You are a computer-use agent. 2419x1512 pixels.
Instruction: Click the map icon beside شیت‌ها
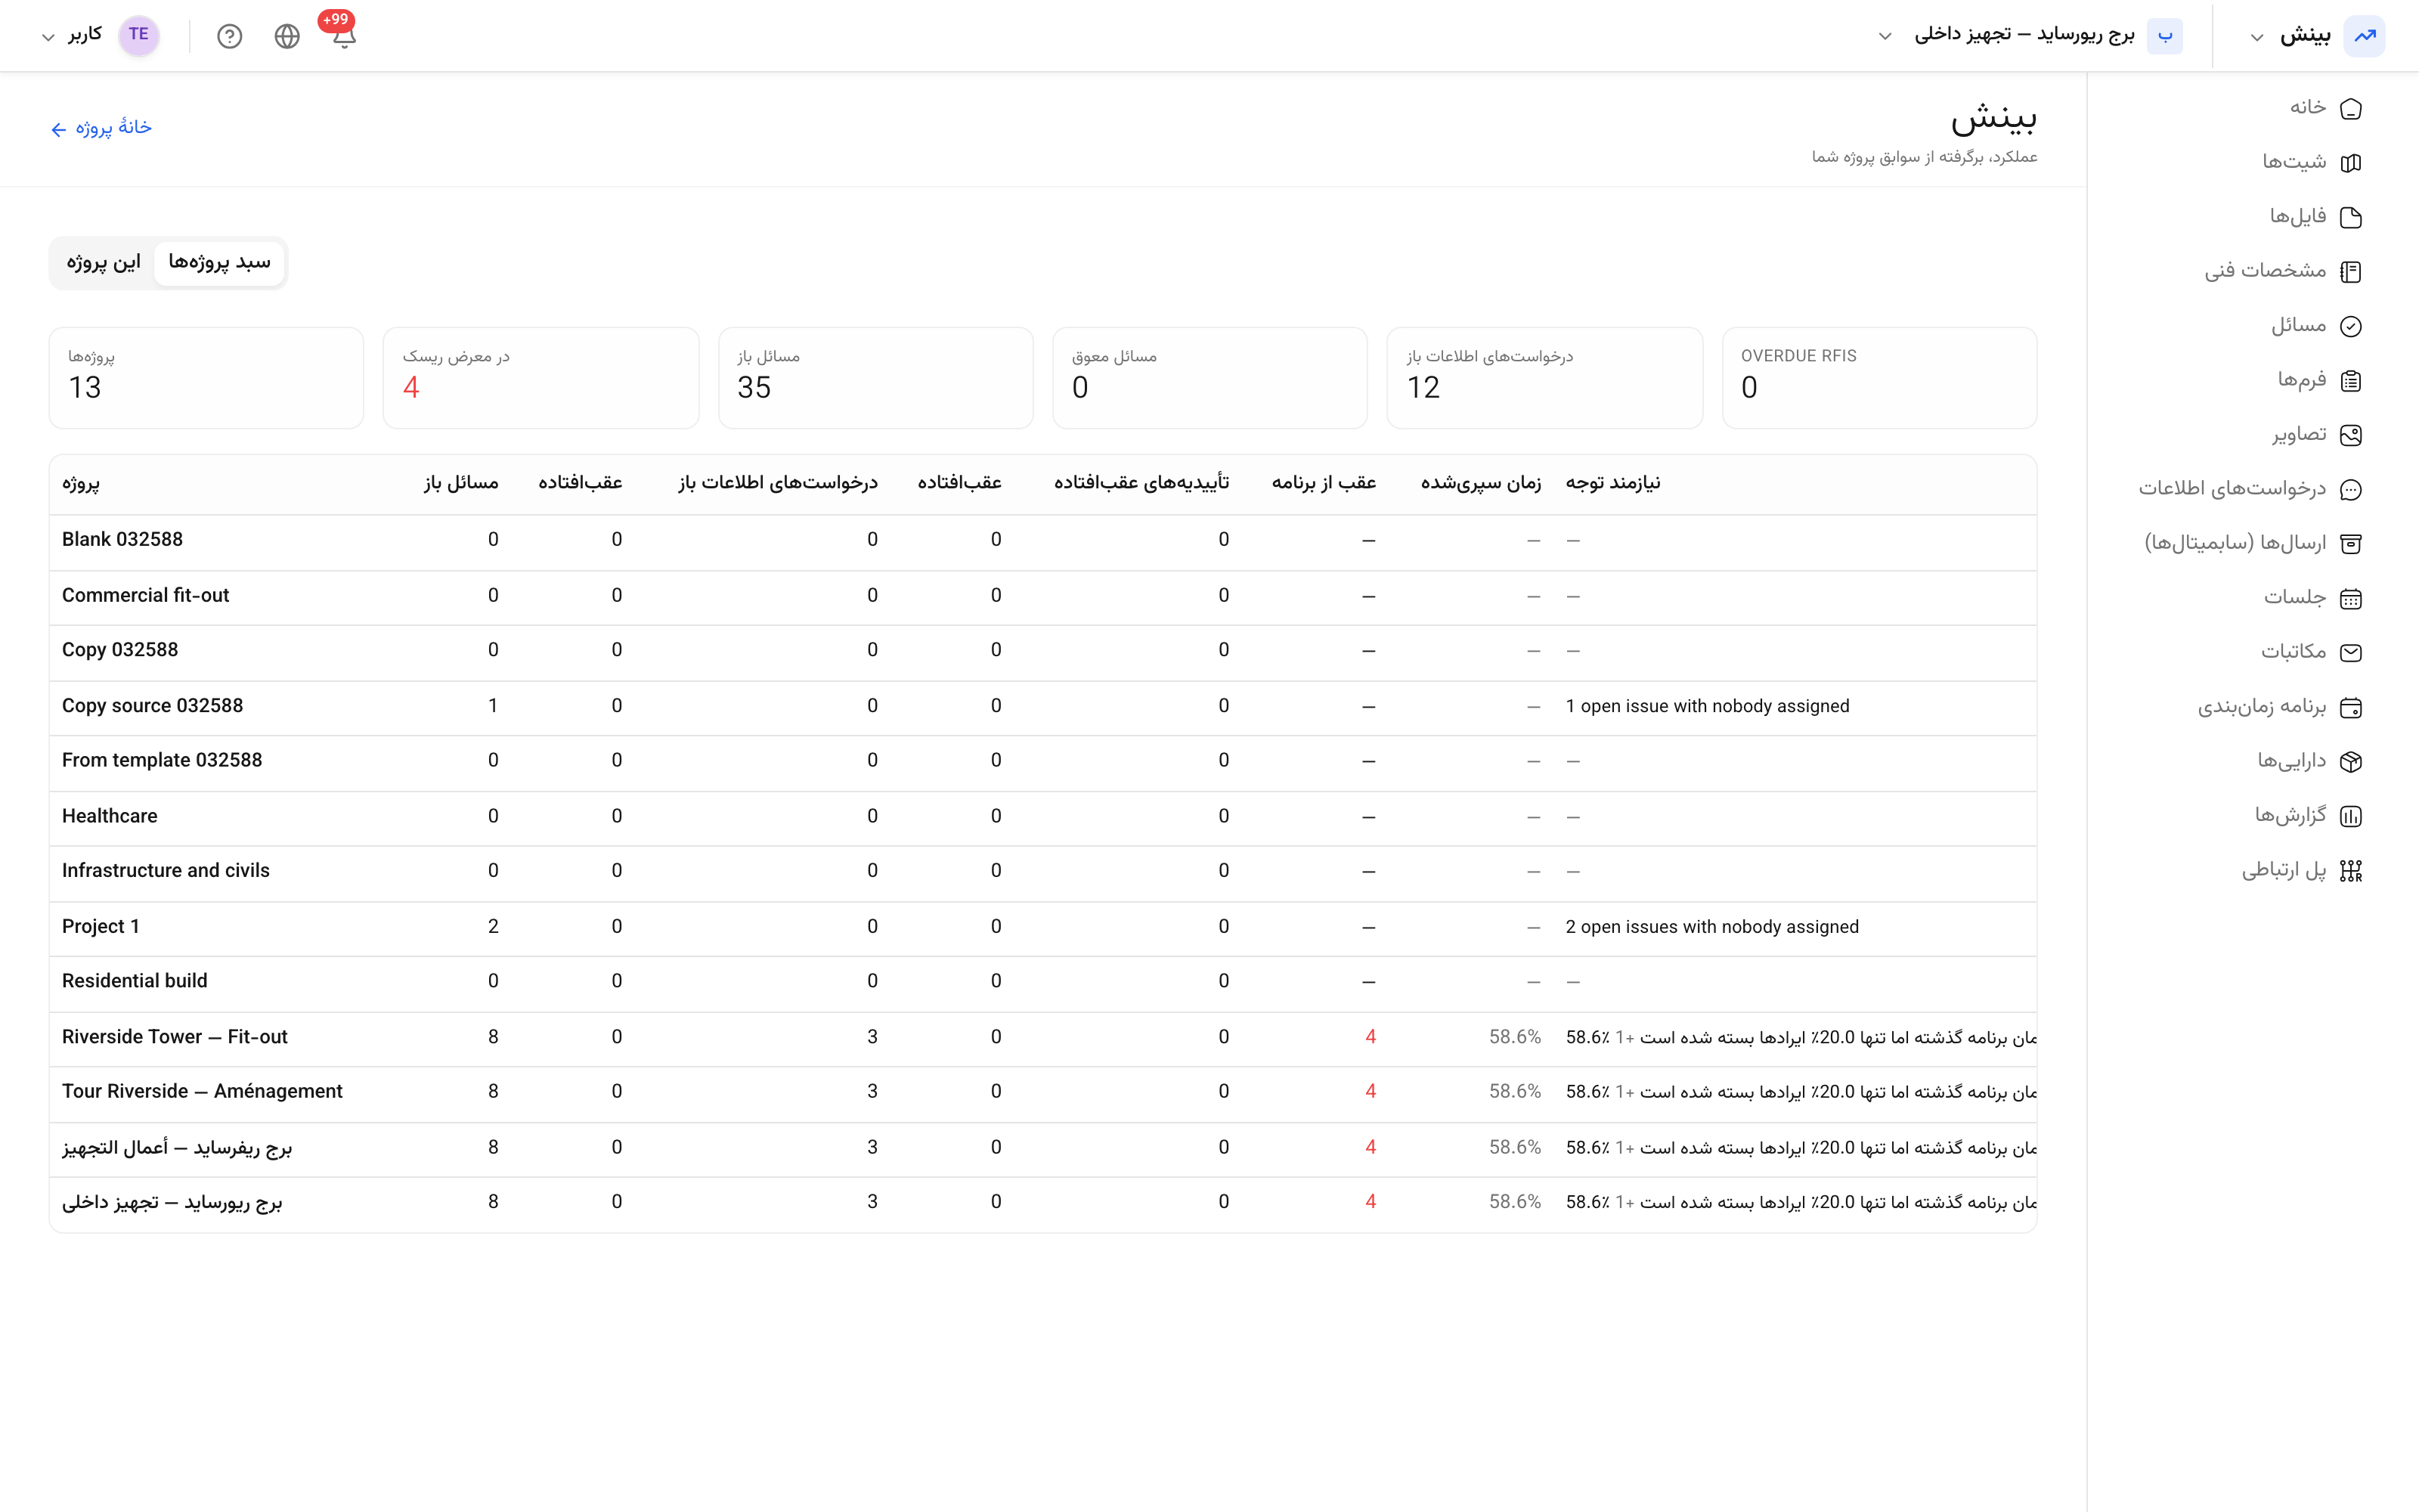pyautogui.click(x=2351, y=162)
